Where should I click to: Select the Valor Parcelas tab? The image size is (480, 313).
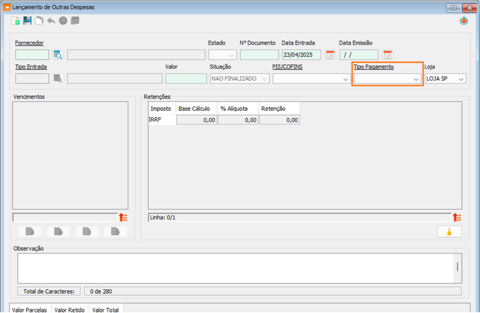click(x=30, y=309)
